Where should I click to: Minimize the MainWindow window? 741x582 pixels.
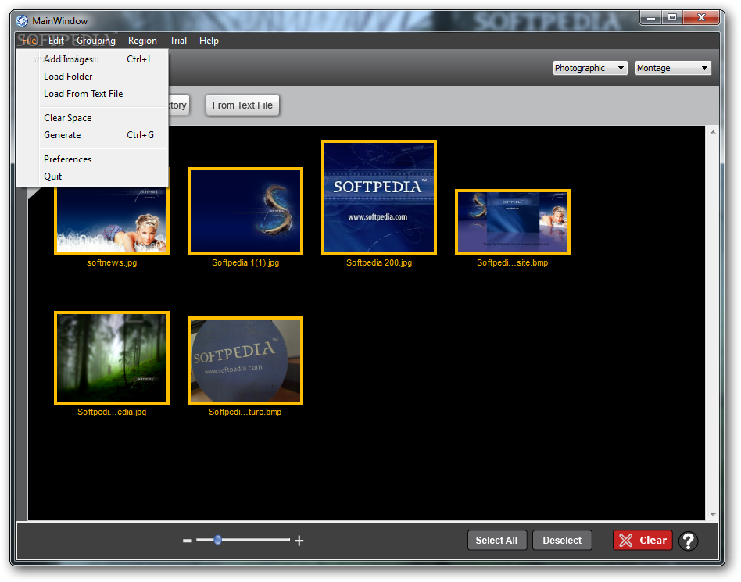coord(651,18)
